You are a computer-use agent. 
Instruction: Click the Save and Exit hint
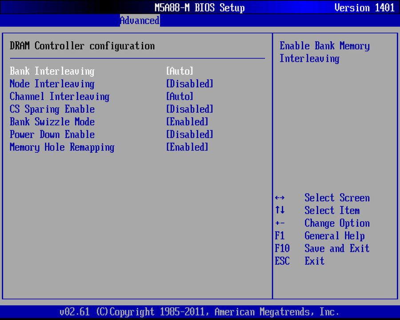pos(337,248)
